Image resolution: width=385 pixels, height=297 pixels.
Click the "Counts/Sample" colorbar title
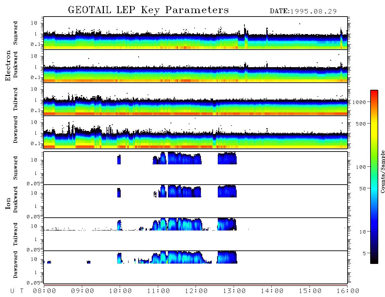[x=383, y=171]
